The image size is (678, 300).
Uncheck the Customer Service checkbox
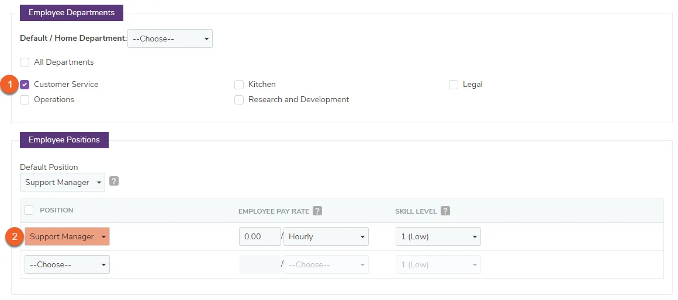click(25, 85)
